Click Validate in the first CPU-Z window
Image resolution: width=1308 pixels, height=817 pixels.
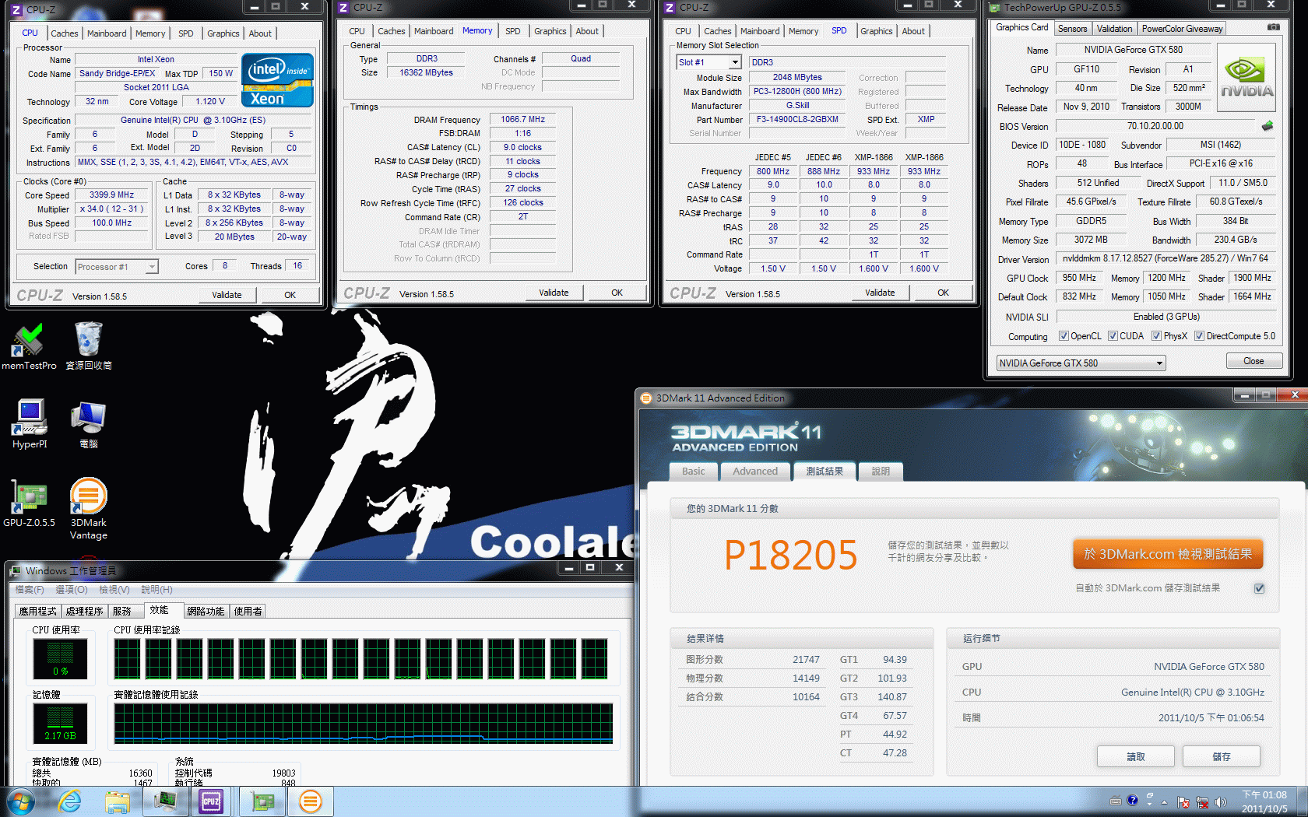pos(227,295)
